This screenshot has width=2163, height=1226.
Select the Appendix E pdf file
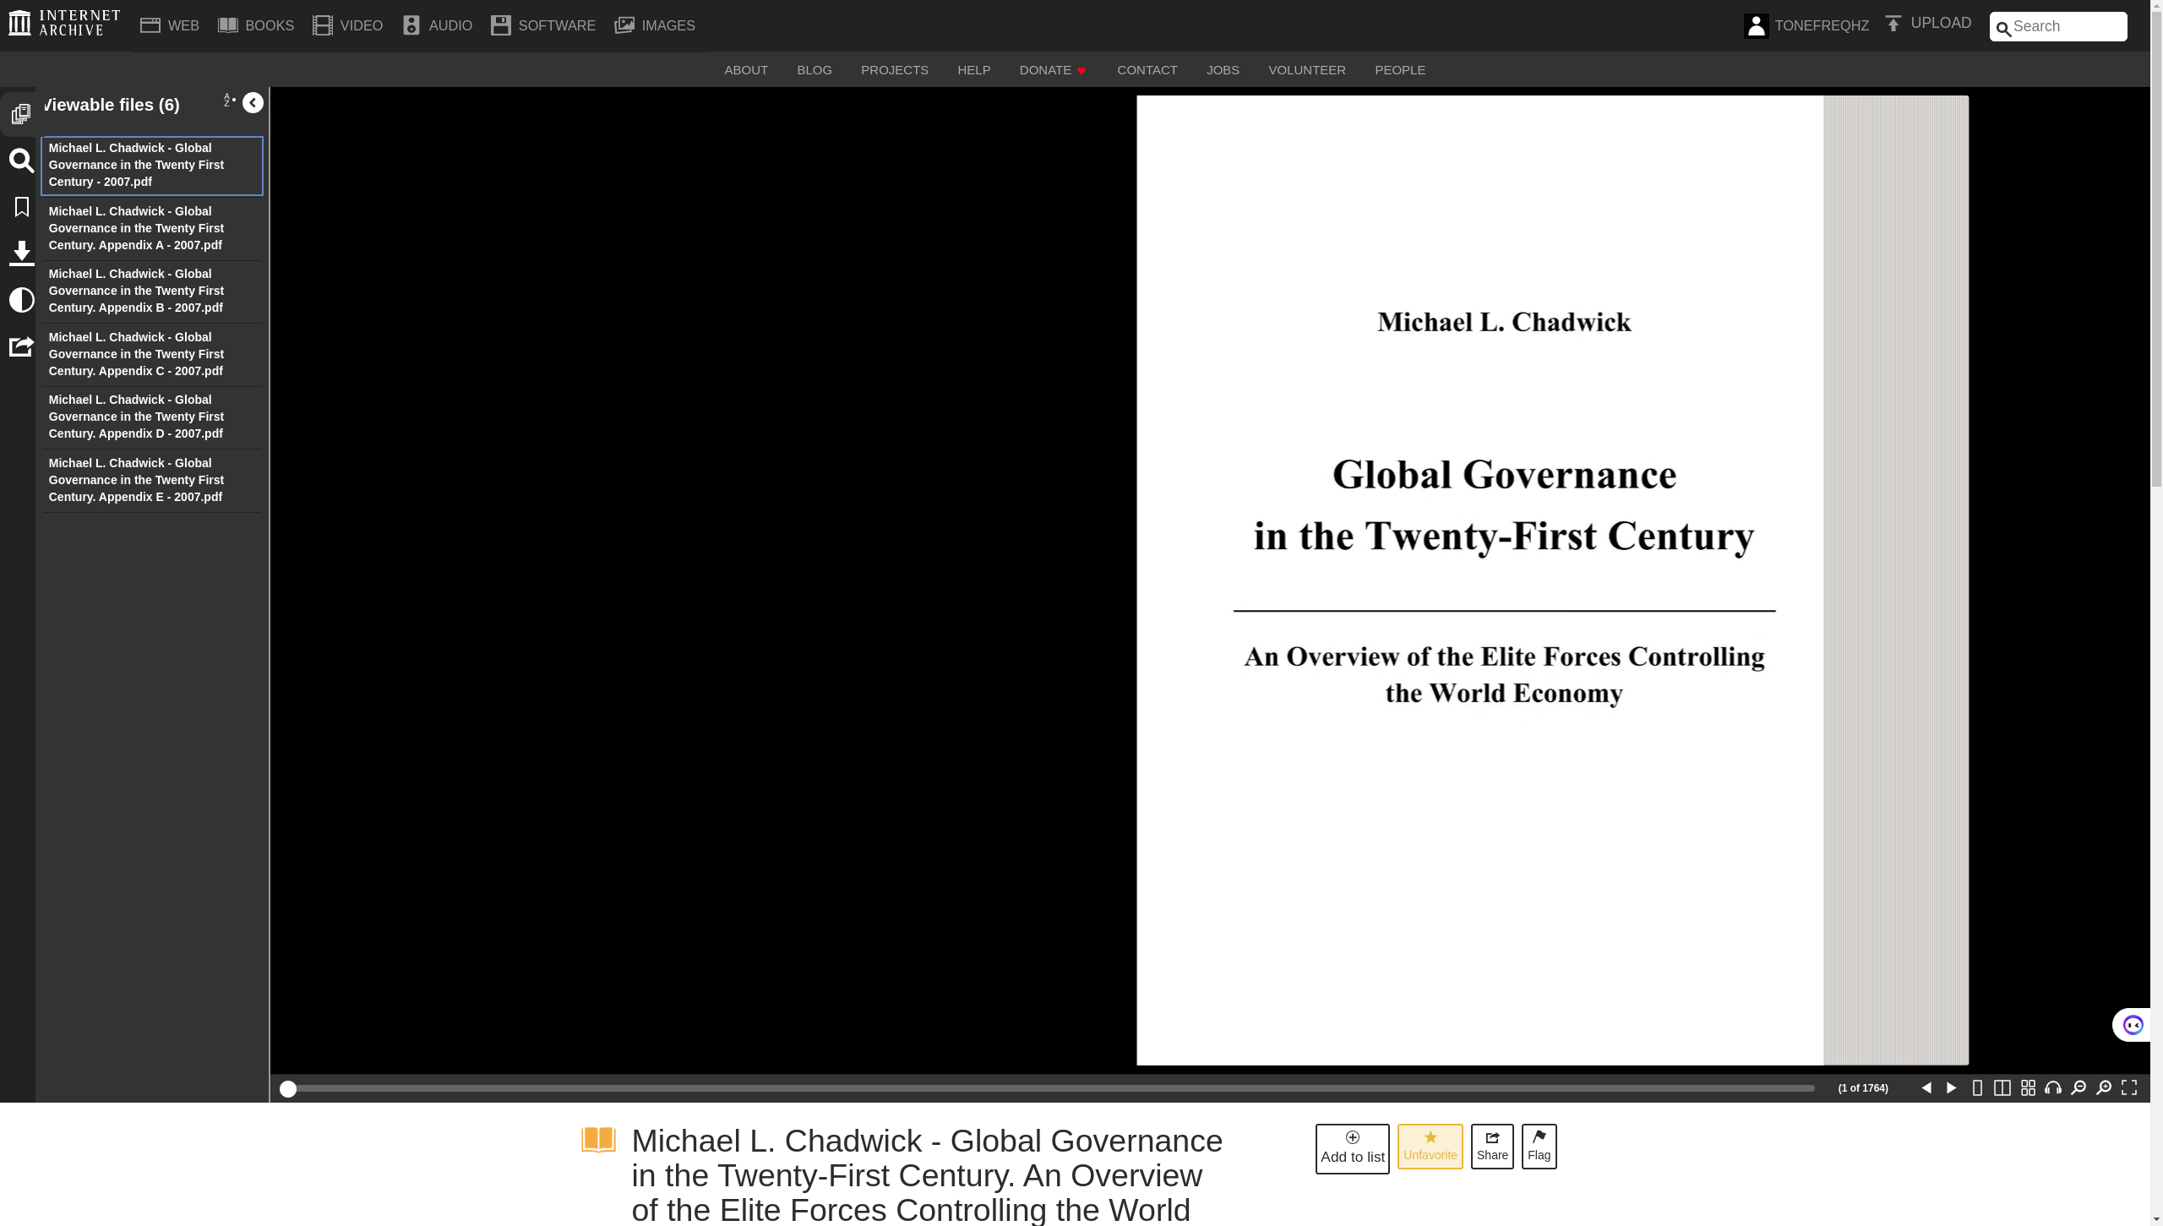(x=152, y=480)
